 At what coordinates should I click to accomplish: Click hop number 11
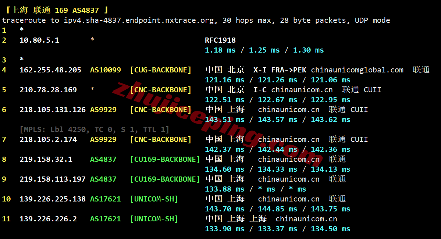click(x=6, y=219)
